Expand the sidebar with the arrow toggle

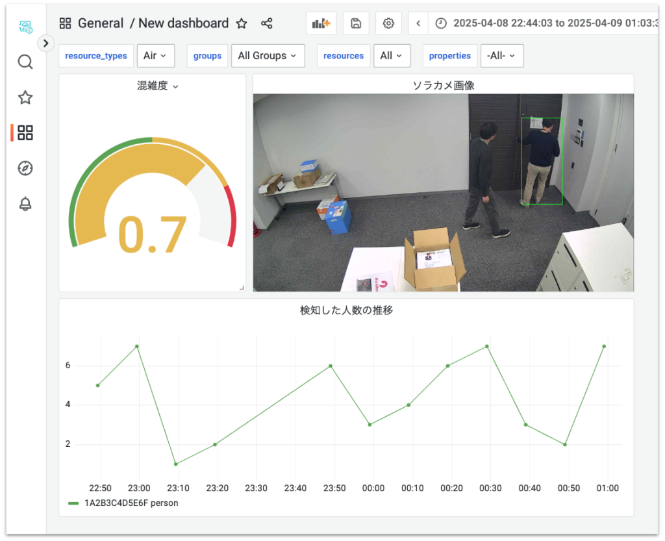pyautogui.click(x=45, y=44)
